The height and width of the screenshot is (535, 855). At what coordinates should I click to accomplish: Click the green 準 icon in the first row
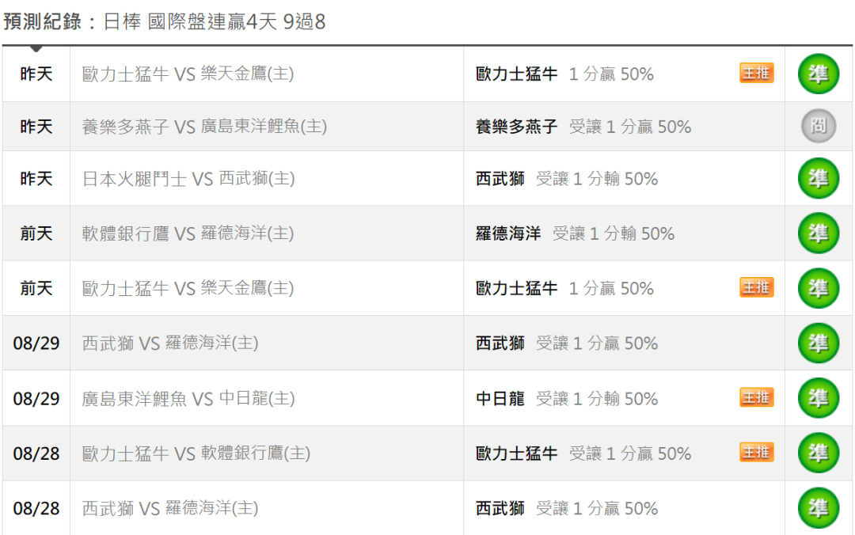pos(818,74)
